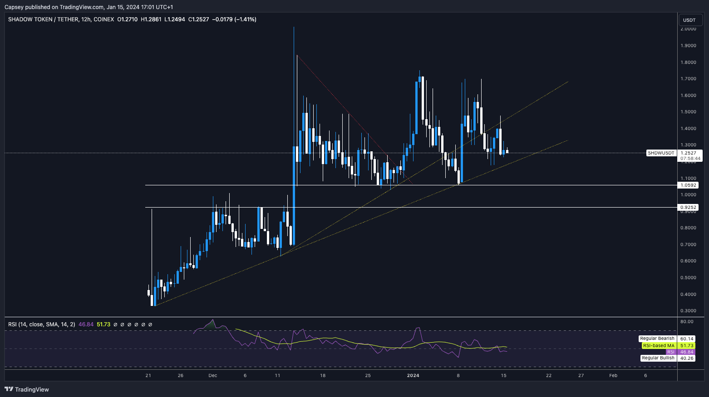The image size is (709, 397).
Task: Click the 1.9000 price axis label
Action: click(689, 46)
